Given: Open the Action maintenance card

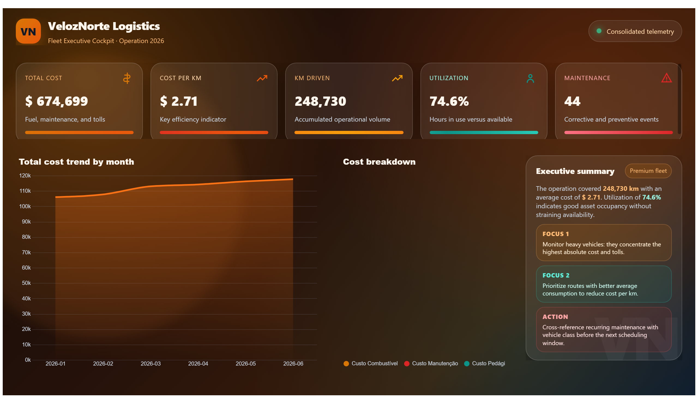Looking at the screenshot, I should (x=603, y=330).
